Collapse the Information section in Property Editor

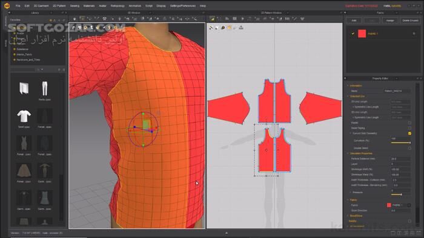pos(348,86)
